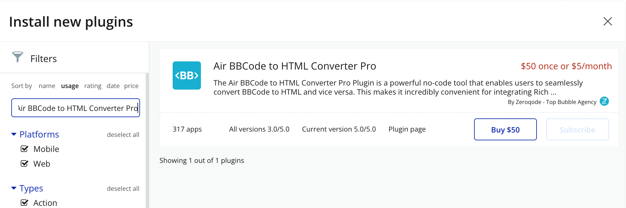Sort plugins by price
Screen dimensions: 626x208
(x=131, y=86)
